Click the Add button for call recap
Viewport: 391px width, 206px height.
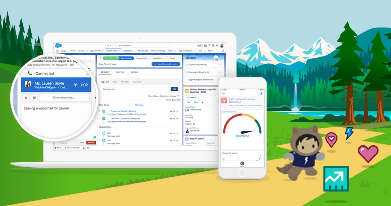174,89
